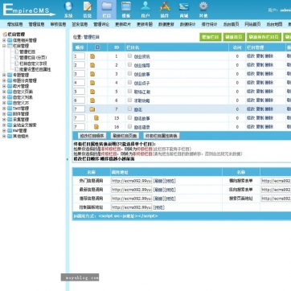Click the file icon in the ID 6 row

tap(92, 100)
